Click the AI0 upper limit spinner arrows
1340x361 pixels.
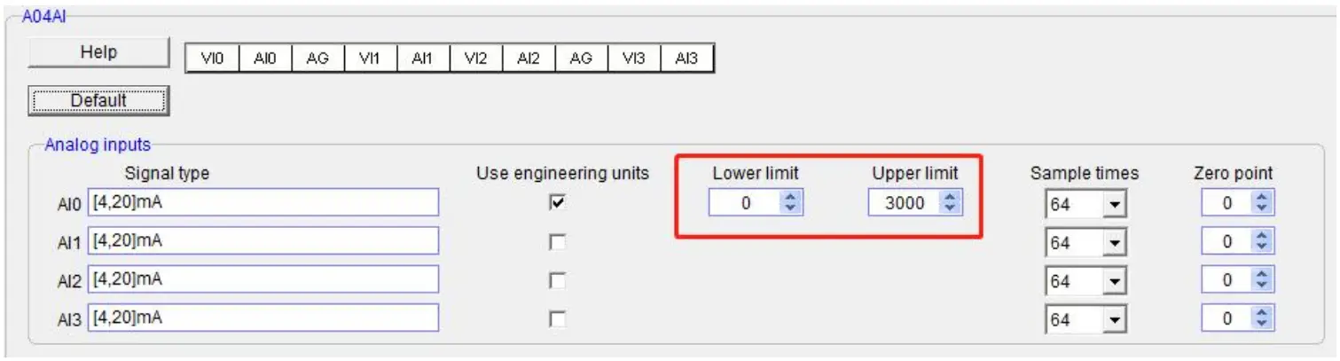point(950,203)
